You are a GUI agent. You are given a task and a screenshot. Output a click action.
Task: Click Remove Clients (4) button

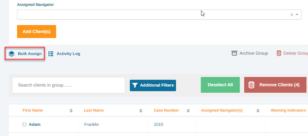click(275, 85)
